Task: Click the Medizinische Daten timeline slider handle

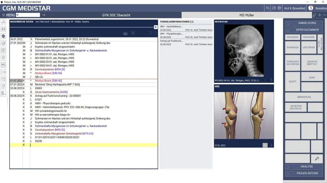Action: click(x=156, y=27)
